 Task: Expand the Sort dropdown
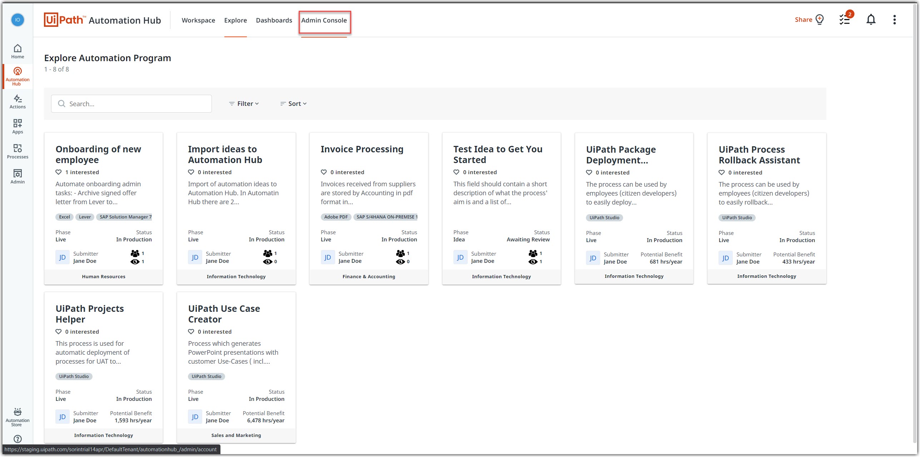pos(293,104)
